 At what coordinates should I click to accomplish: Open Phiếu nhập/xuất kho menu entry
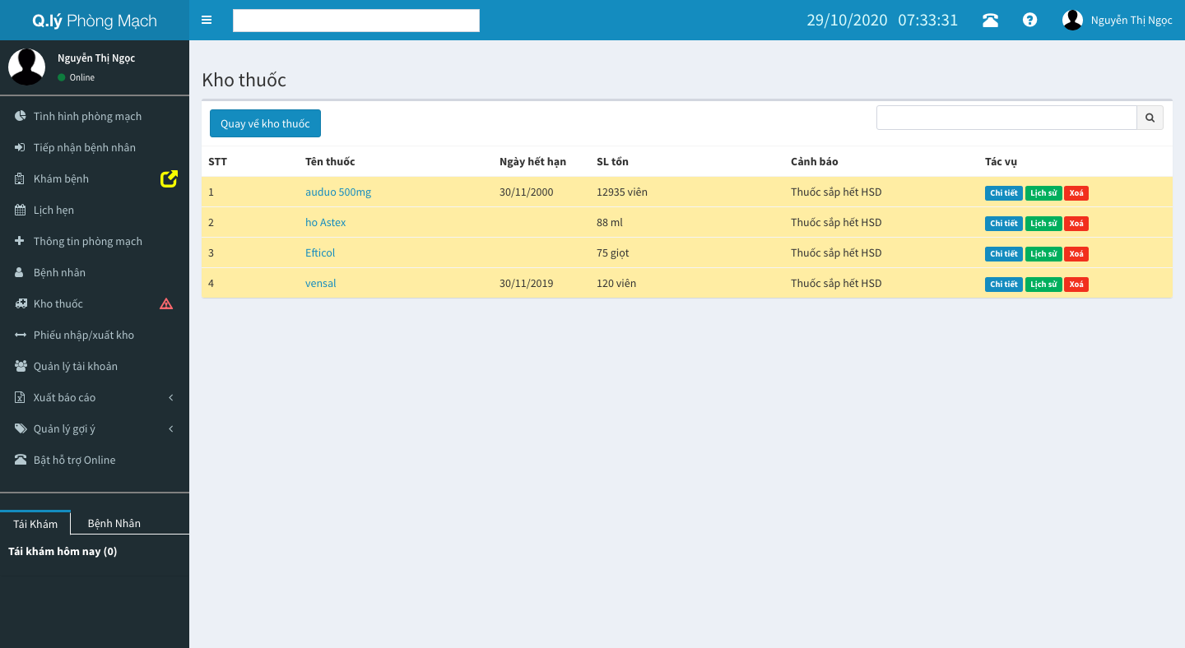[95, 335]
